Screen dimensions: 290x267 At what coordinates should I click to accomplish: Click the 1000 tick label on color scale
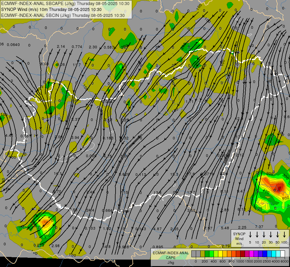point(240,261)
